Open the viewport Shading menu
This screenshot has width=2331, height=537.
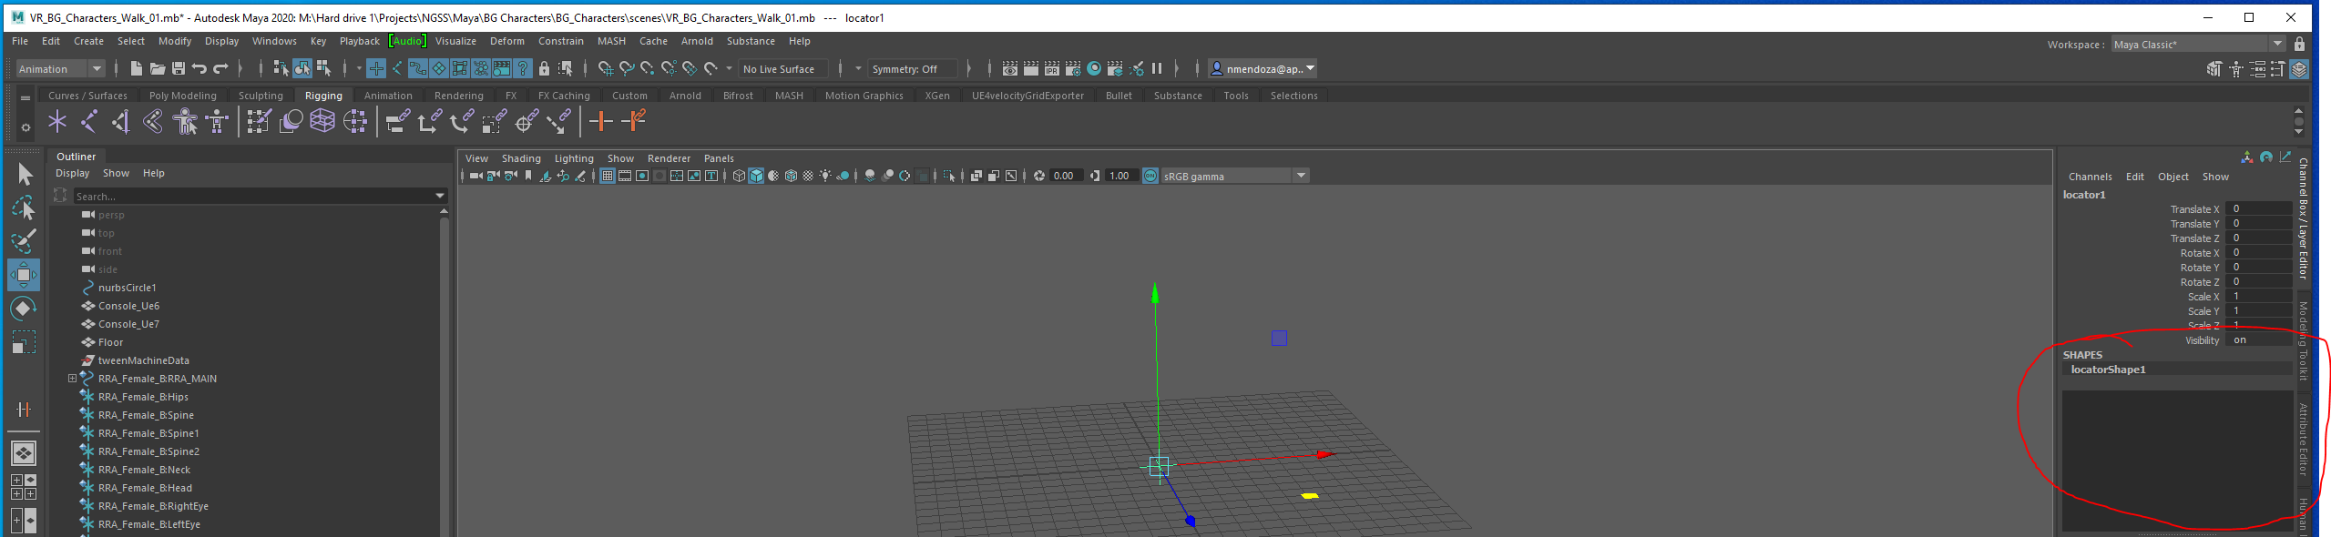pos(521,158)
